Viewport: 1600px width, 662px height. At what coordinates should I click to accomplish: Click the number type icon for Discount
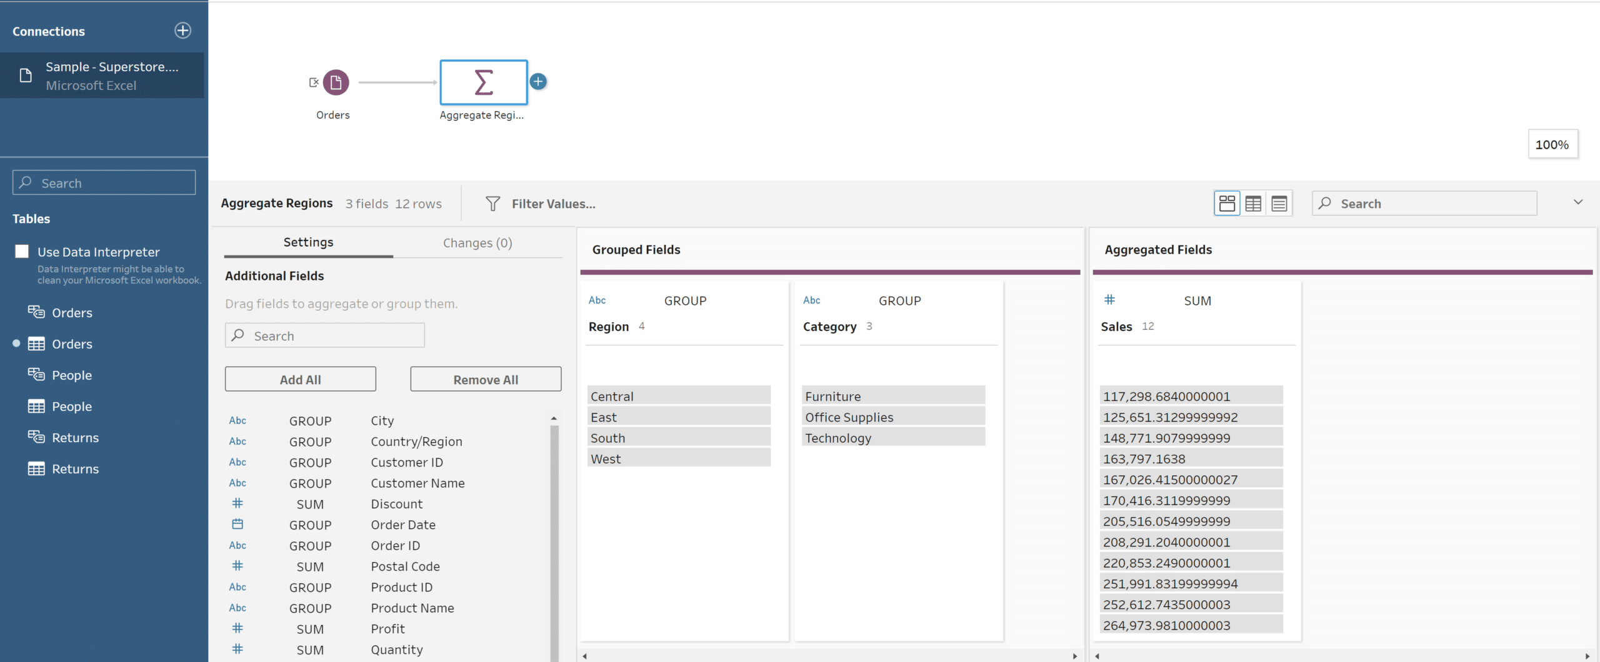[x=237, y=503]
